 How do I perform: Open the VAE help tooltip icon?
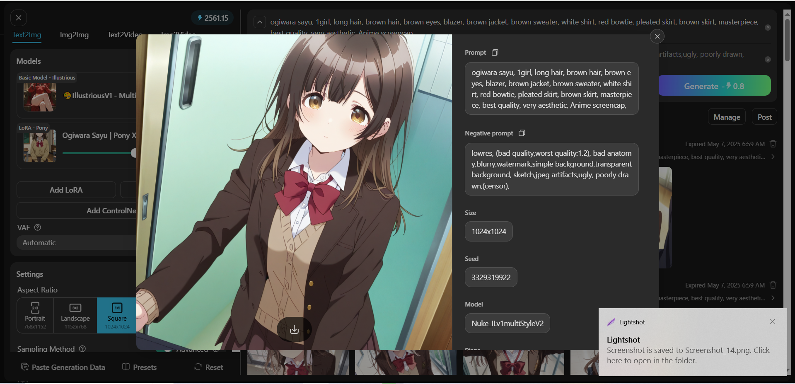click(38, 227)
